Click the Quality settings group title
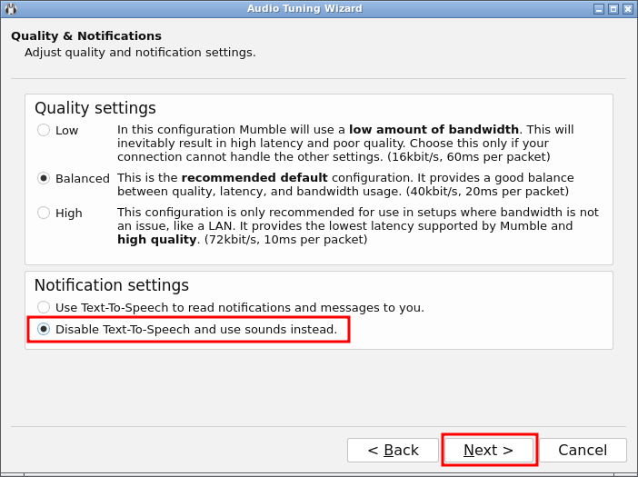The image size is (638, 477). point(95,108)
